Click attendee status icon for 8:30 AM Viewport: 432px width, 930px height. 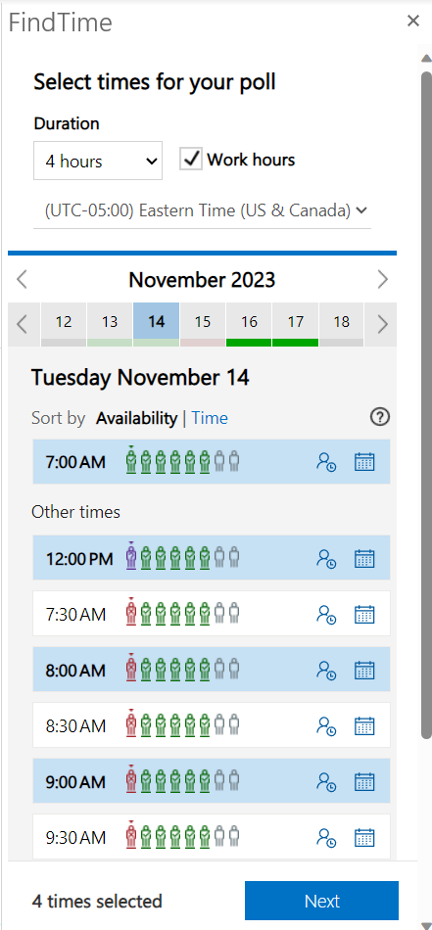tap(326, 725)
